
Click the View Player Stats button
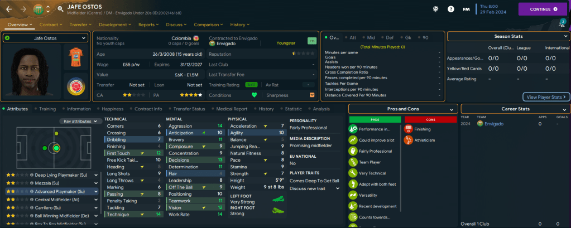point(546,96)
